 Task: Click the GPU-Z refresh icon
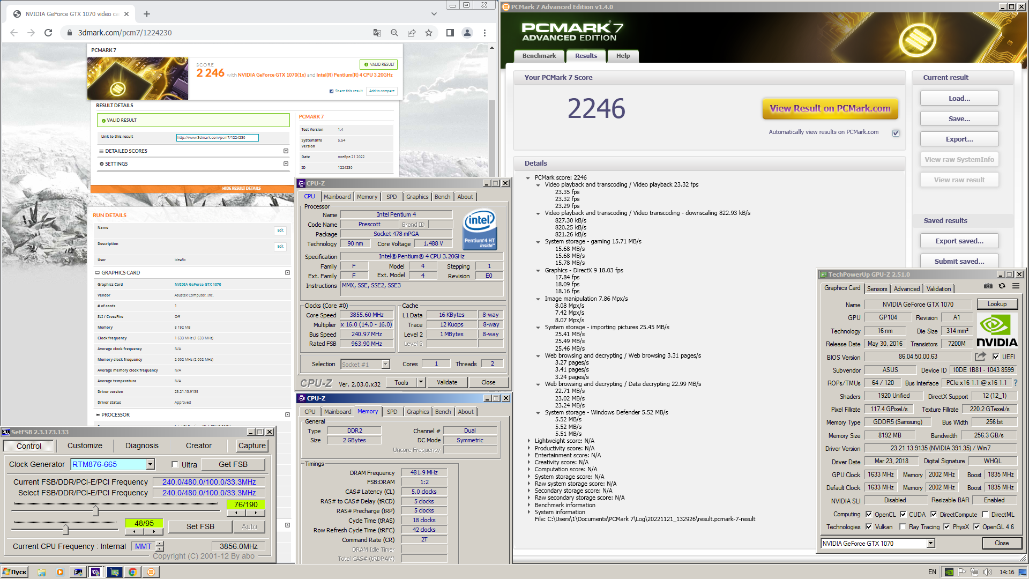(x=1002, y=286)
